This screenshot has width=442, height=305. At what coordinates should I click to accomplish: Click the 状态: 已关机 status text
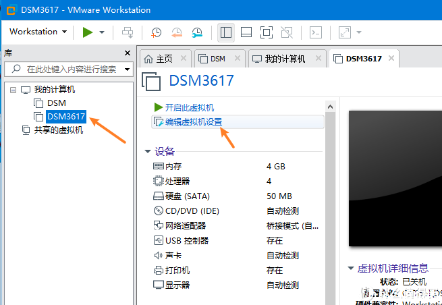[403, 281]
